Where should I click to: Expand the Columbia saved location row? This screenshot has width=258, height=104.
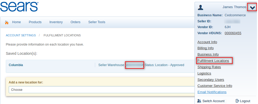pyautogui.click(x=100, y=66)
